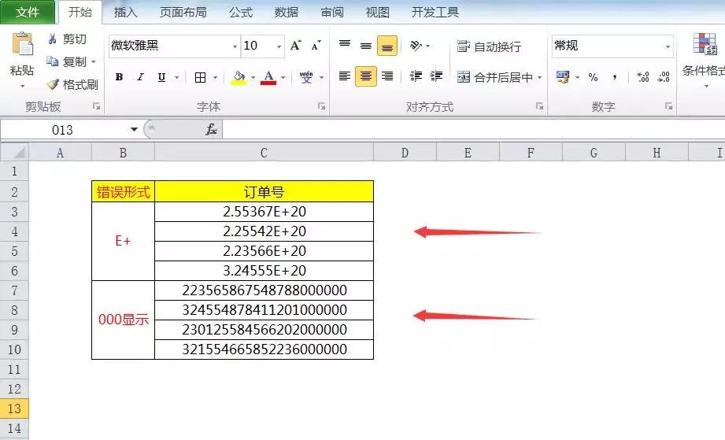Apply cell borders icon

pyautogui.click(x=200, y=77)
